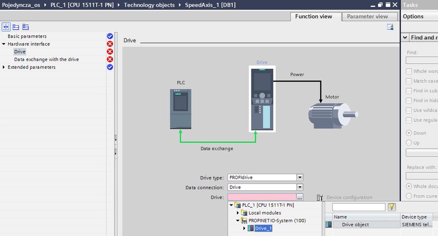438x236 pixels.
Task: Click the SIEMENS tel... device type cell
Action: tap(417, 224)
